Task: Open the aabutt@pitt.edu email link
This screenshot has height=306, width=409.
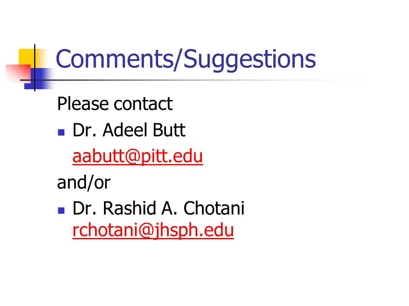Action: (138, 156)
